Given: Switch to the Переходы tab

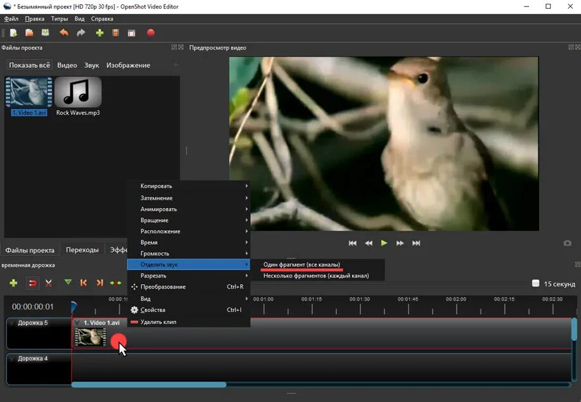Looking at the screenshot, I should (82, 250).
